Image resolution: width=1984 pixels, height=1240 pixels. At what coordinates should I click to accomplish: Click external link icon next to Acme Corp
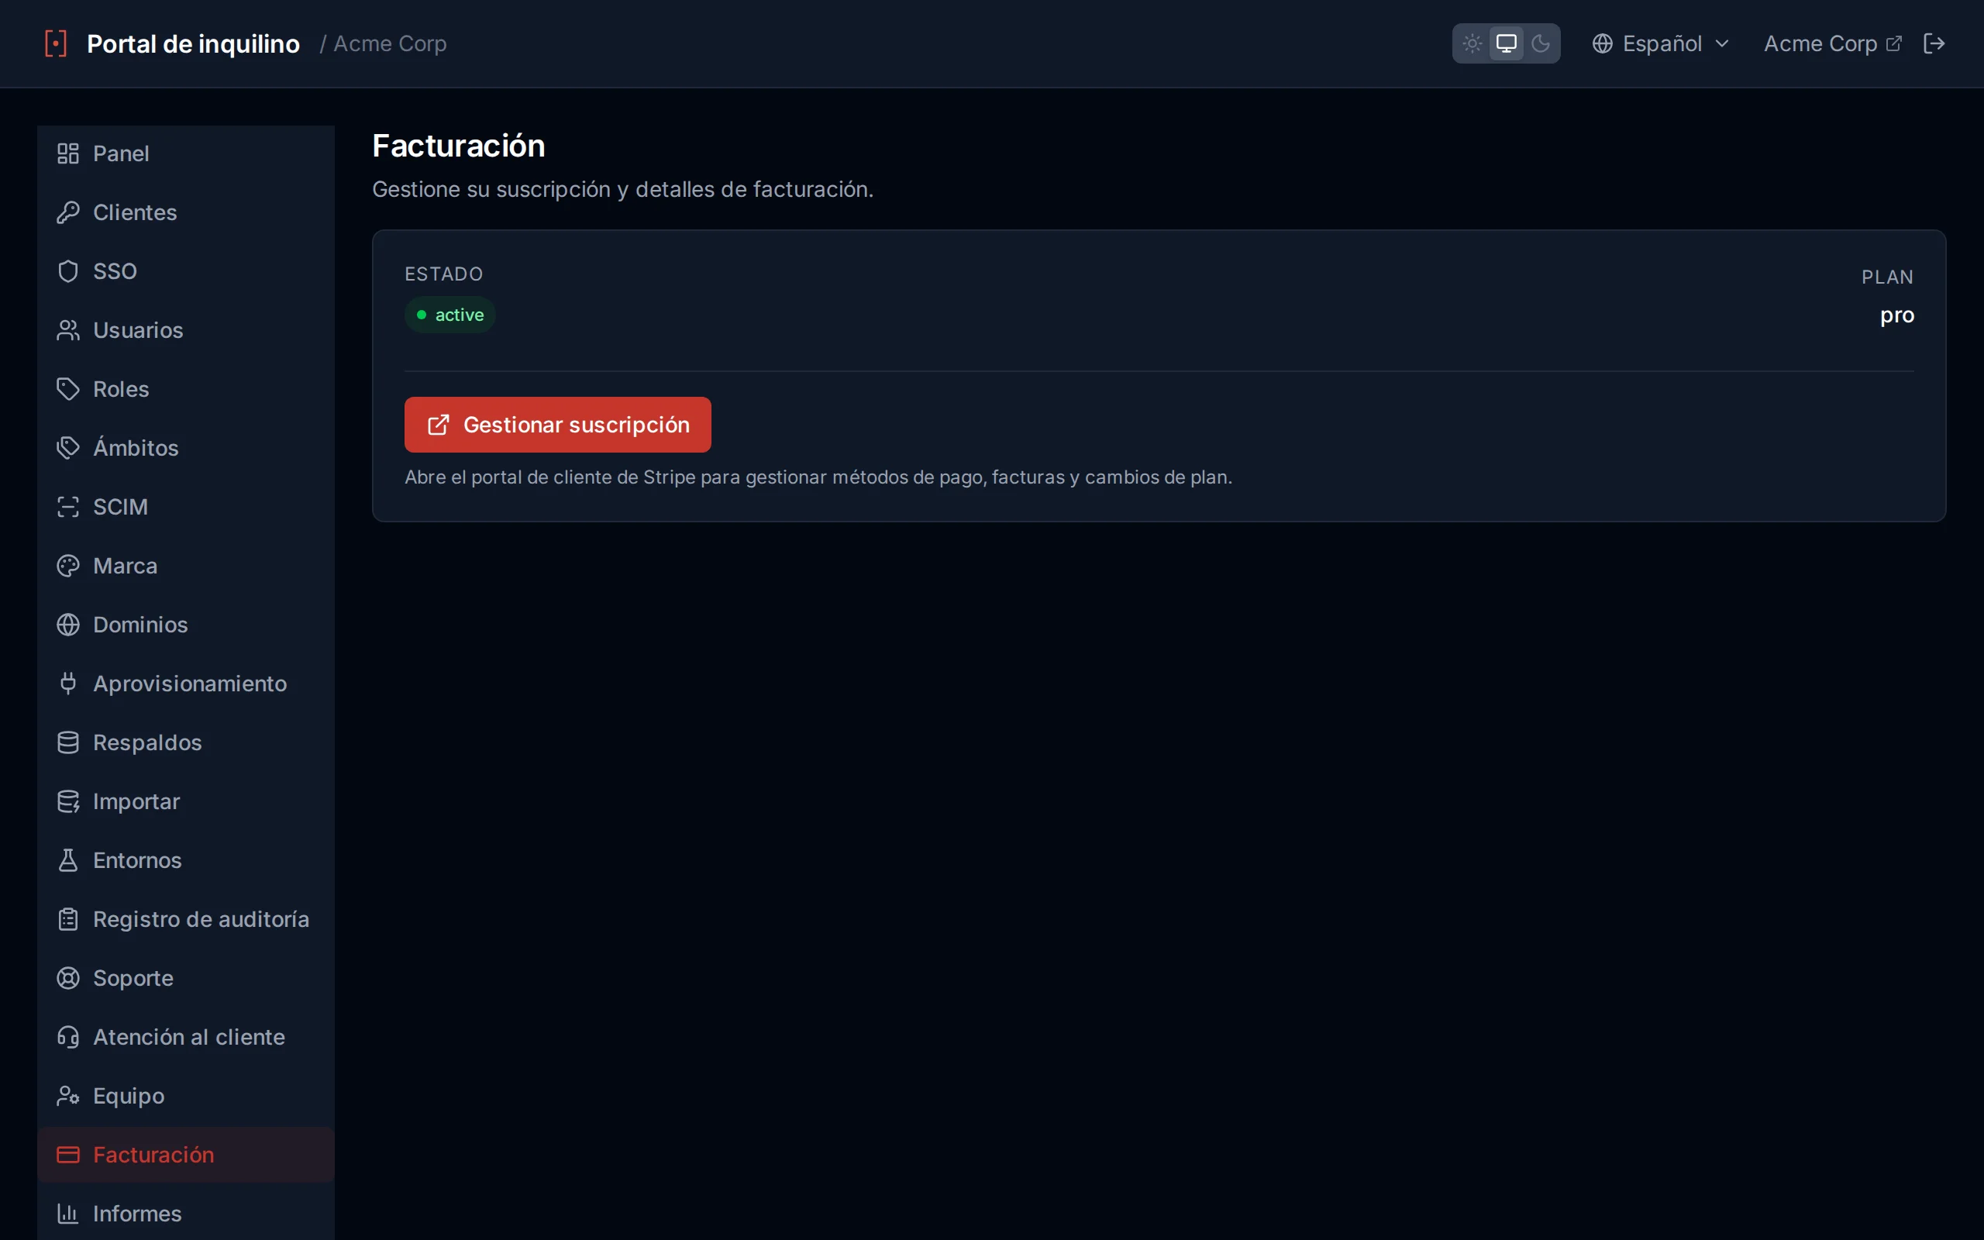click(1894, 43)
